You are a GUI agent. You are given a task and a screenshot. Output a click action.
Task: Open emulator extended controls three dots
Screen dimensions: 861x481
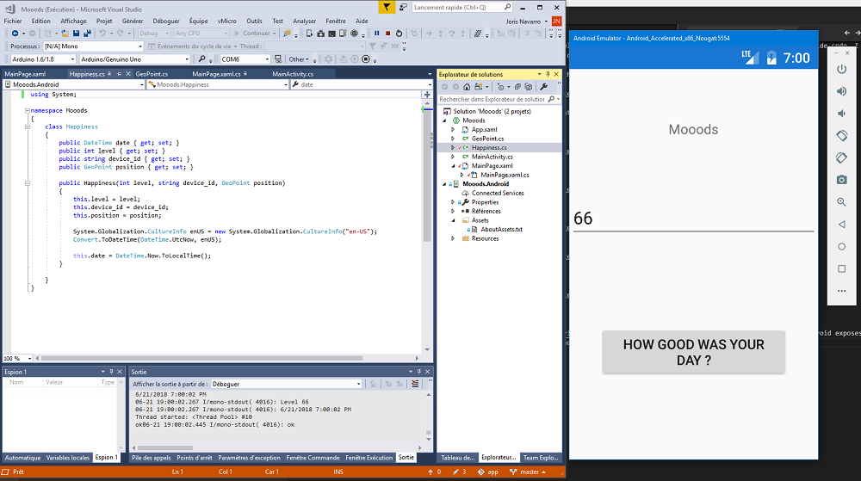pyautogui.click(x=841, y=291)
